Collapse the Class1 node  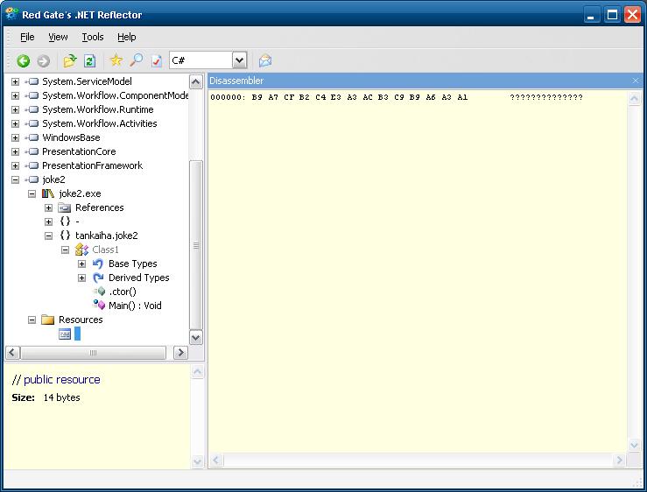point(65,250)
